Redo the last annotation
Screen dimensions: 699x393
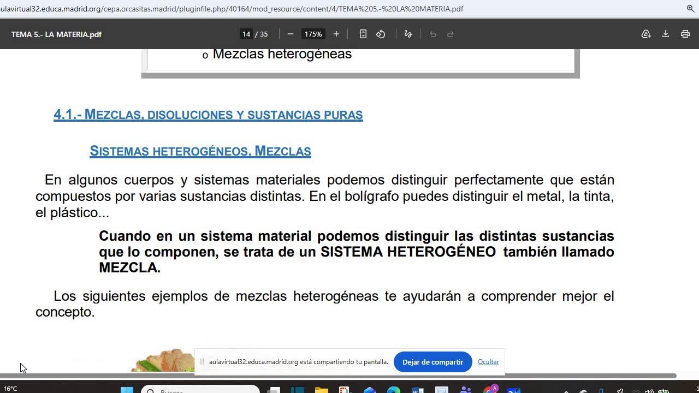[x=451, y=34]
